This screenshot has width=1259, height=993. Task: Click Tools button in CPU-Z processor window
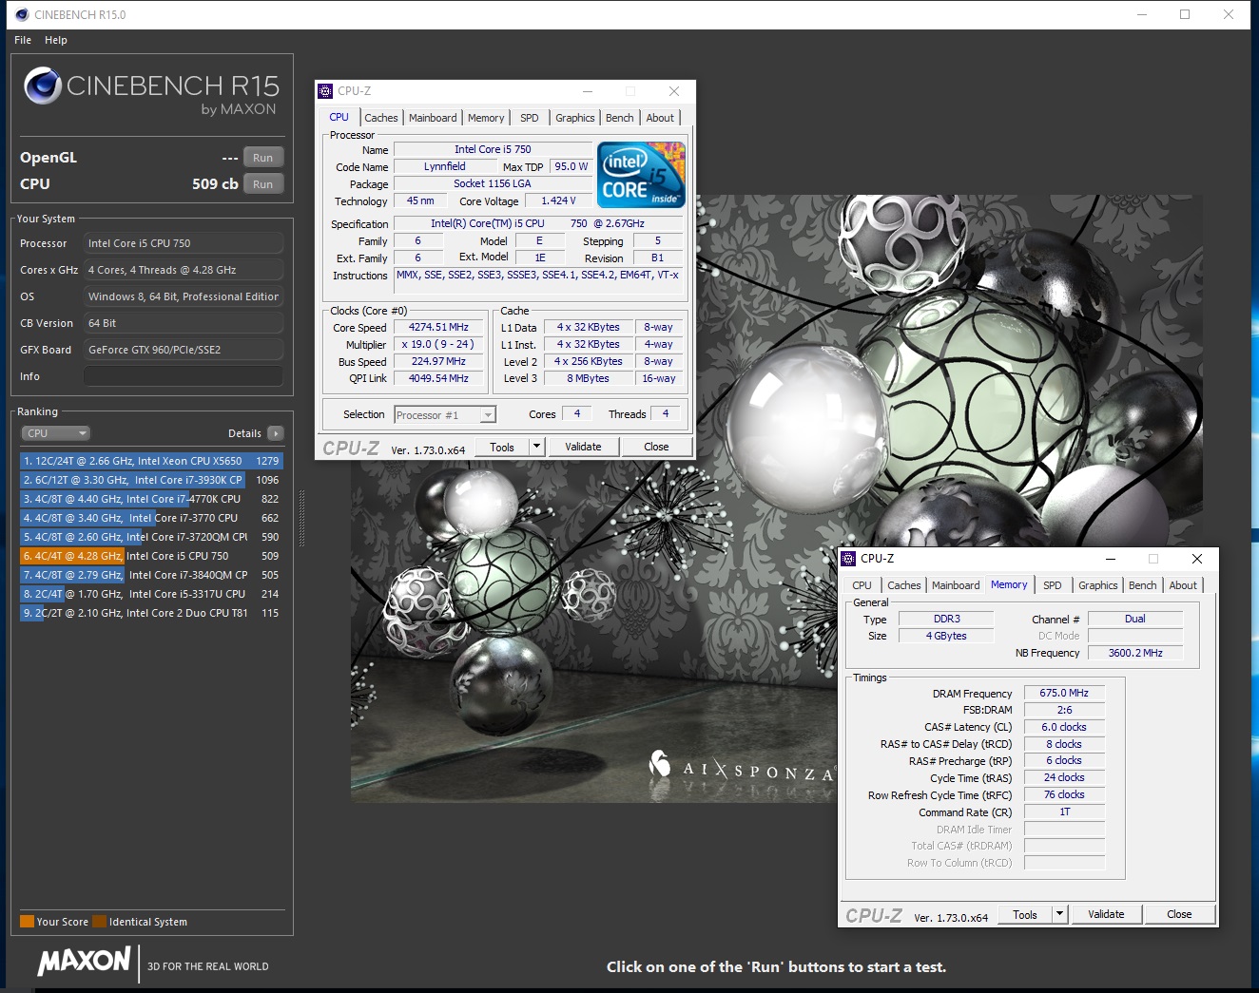[x=502, y=447]
